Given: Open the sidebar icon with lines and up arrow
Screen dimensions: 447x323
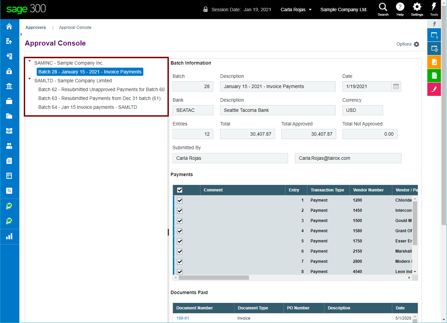Looking at the screenshot, I should [x=9, y=41].
